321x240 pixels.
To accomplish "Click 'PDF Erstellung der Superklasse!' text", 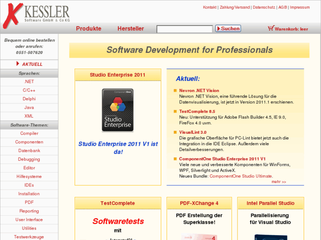I will [199, 219].
